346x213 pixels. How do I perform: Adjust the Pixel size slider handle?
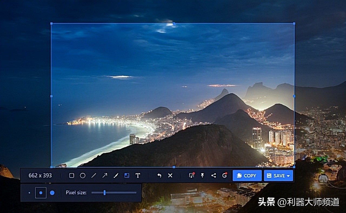pos(105,192)
